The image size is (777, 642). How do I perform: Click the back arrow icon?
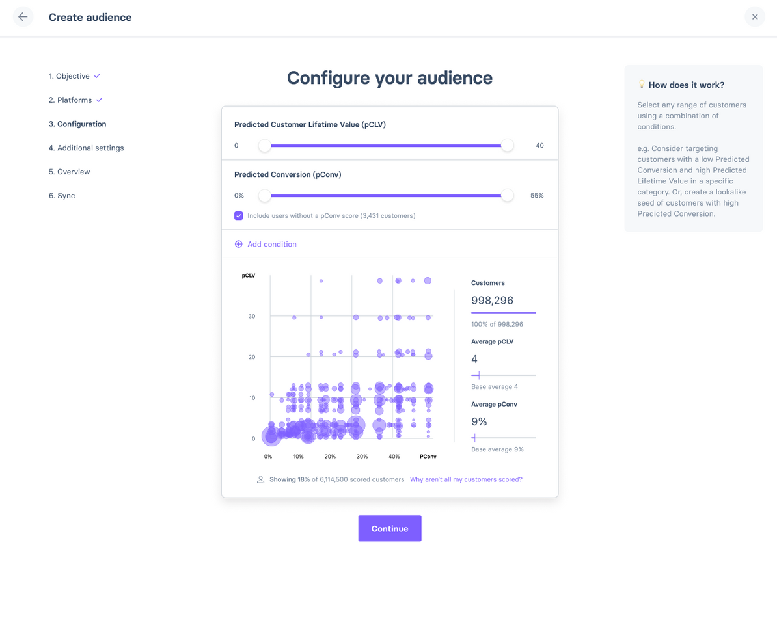pos(23,17)
